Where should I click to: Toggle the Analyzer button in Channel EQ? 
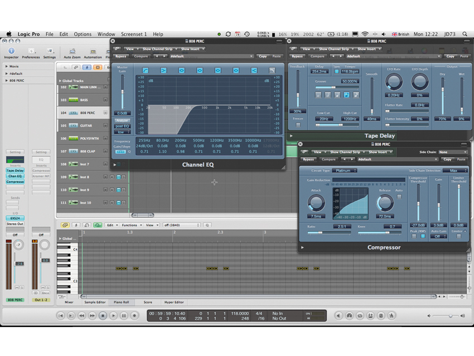pos(122,121)
